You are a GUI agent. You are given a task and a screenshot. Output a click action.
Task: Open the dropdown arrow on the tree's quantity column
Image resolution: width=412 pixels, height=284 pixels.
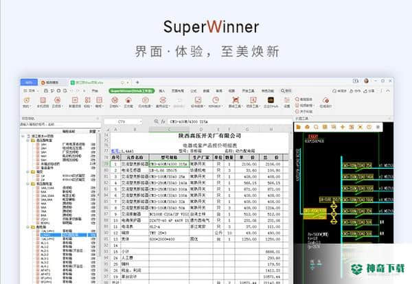tap(99, 131)
